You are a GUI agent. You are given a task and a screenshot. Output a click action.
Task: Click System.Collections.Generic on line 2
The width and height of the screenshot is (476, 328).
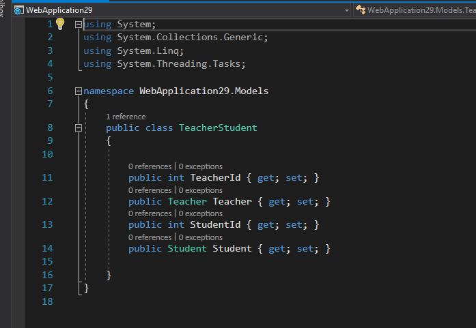[x=191, y=38]
